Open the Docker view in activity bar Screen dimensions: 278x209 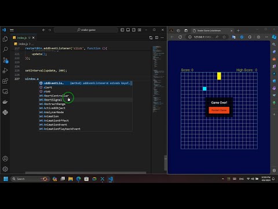5,102
